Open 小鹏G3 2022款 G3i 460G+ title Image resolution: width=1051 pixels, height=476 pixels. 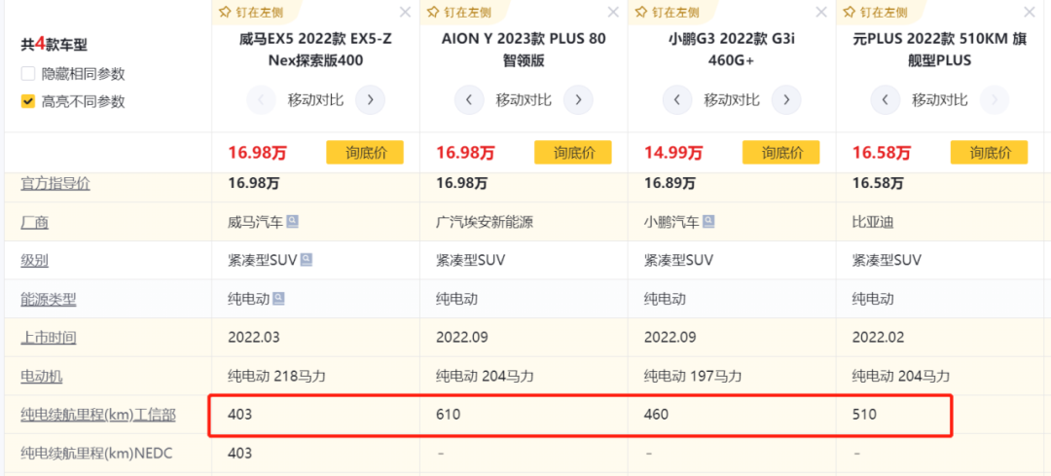pos(731,50)
